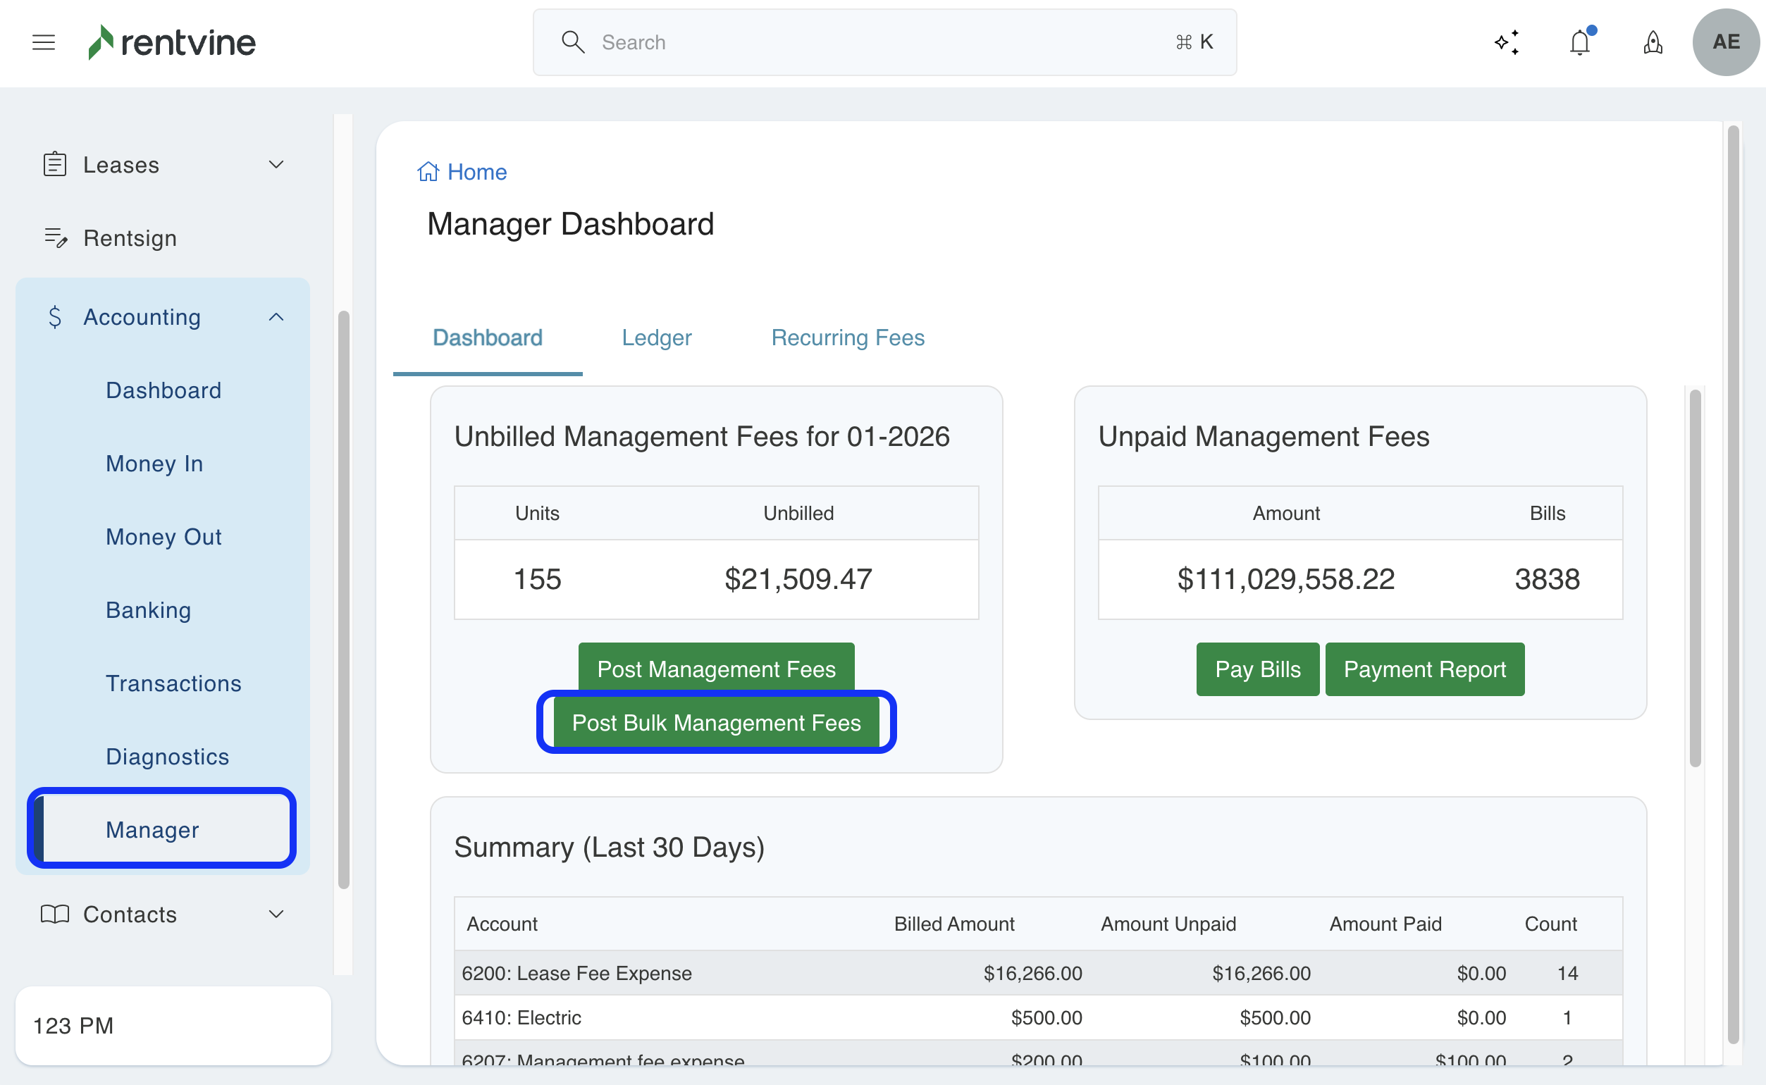This screenshot has height=1085, width=1766.
Task: Click the Pay Bills button
Action: (1257, 669)
